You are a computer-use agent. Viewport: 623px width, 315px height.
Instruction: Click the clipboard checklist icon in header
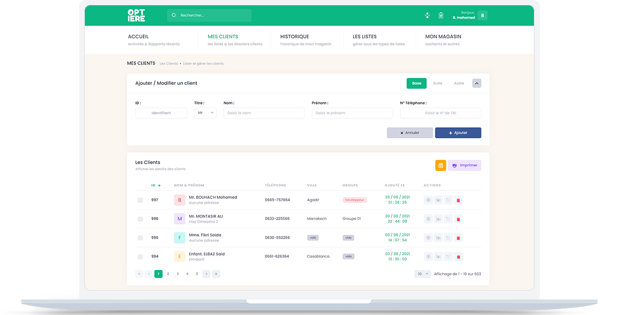point(441,15)
